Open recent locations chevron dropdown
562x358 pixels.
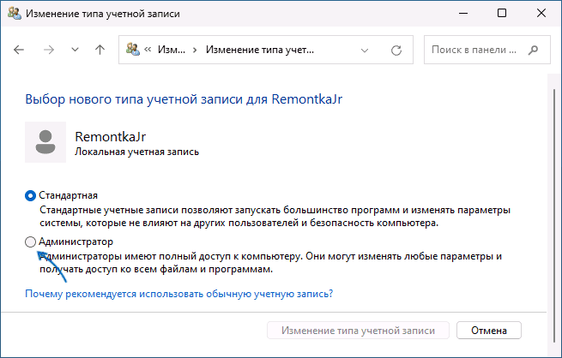coord(75,50)
